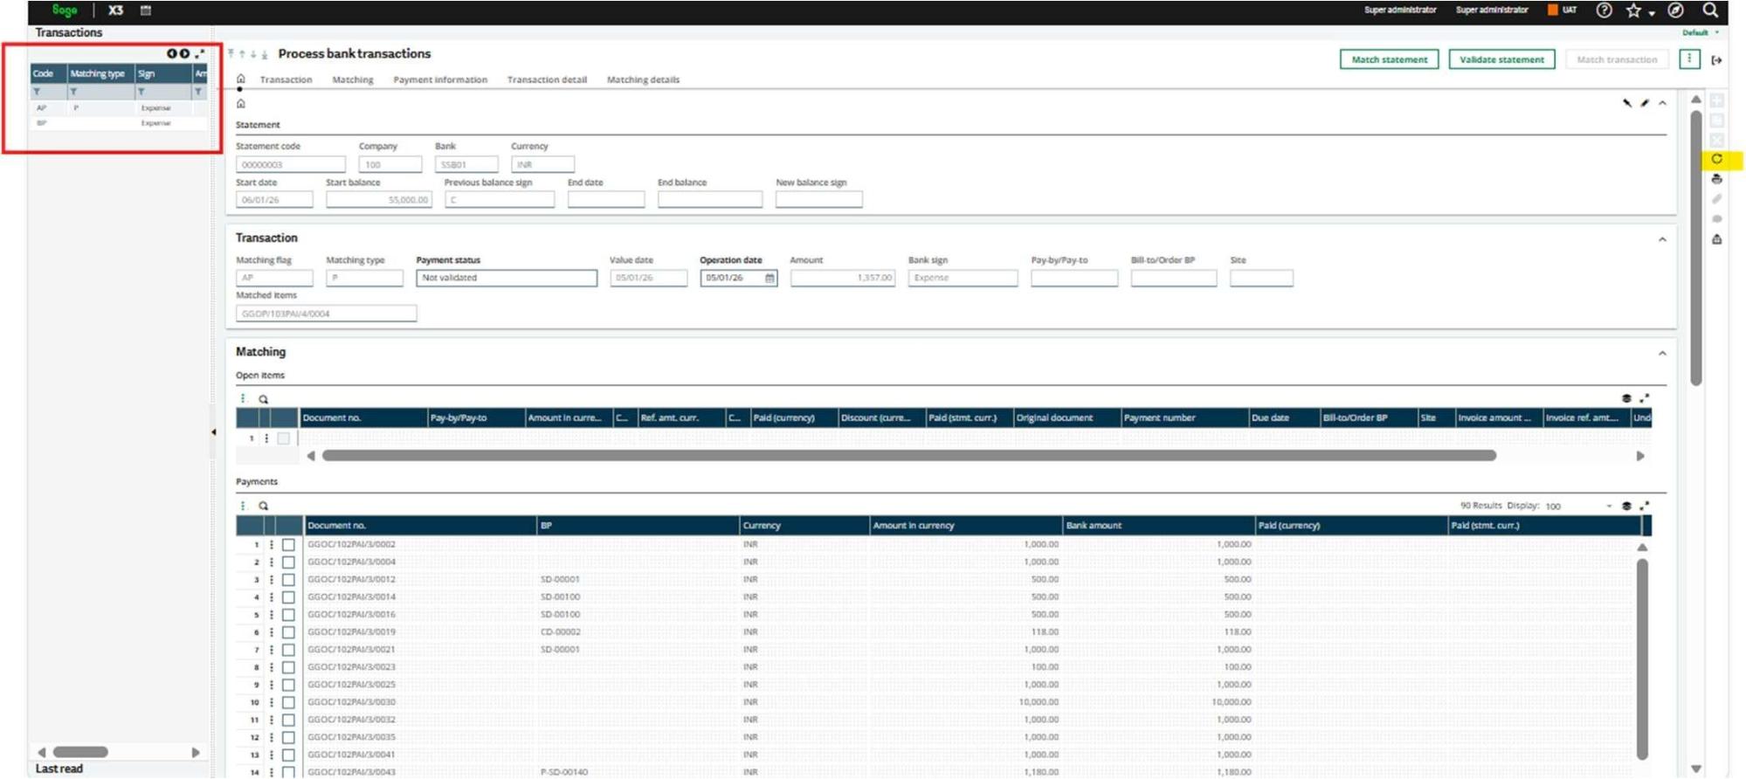Click the exit icon next to more actions
1746x779 pixels.
[x=1716, y=60]
